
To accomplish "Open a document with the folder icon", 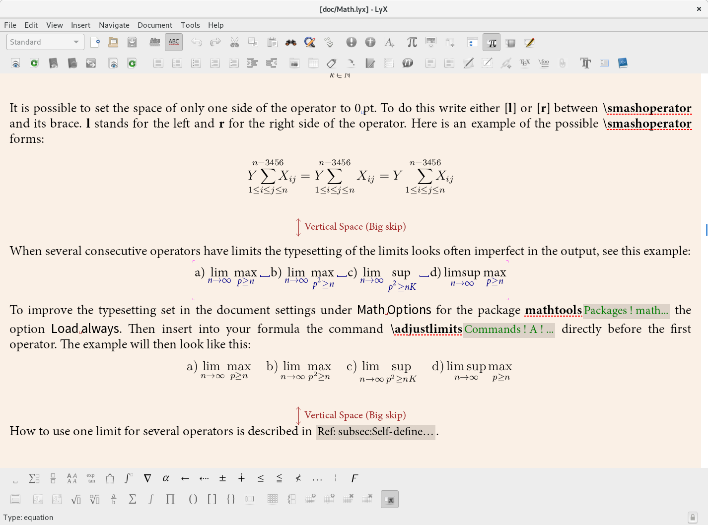I will (x=113, y=43).
